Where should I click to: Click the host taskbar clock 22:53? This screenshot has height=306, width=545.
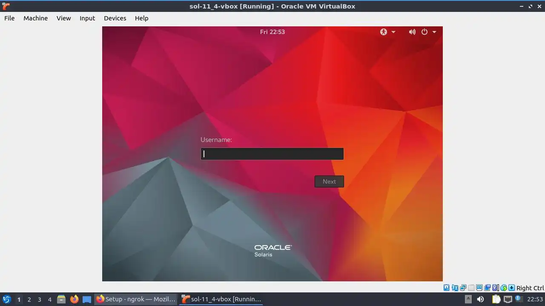pyautogui.click(x=535, y=299)
